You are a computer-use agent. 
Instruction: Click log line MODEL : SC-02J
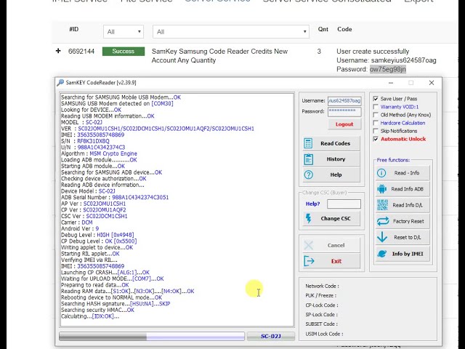tap(81, 122)
